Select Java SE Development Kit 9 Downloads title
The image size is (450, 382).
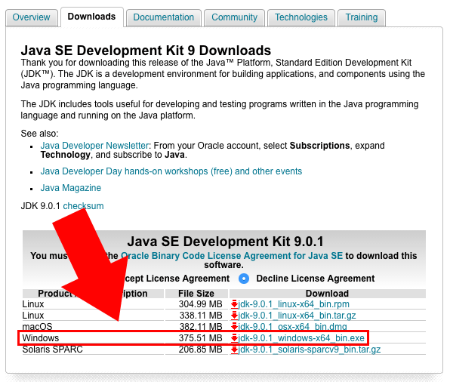click(146, 51)
